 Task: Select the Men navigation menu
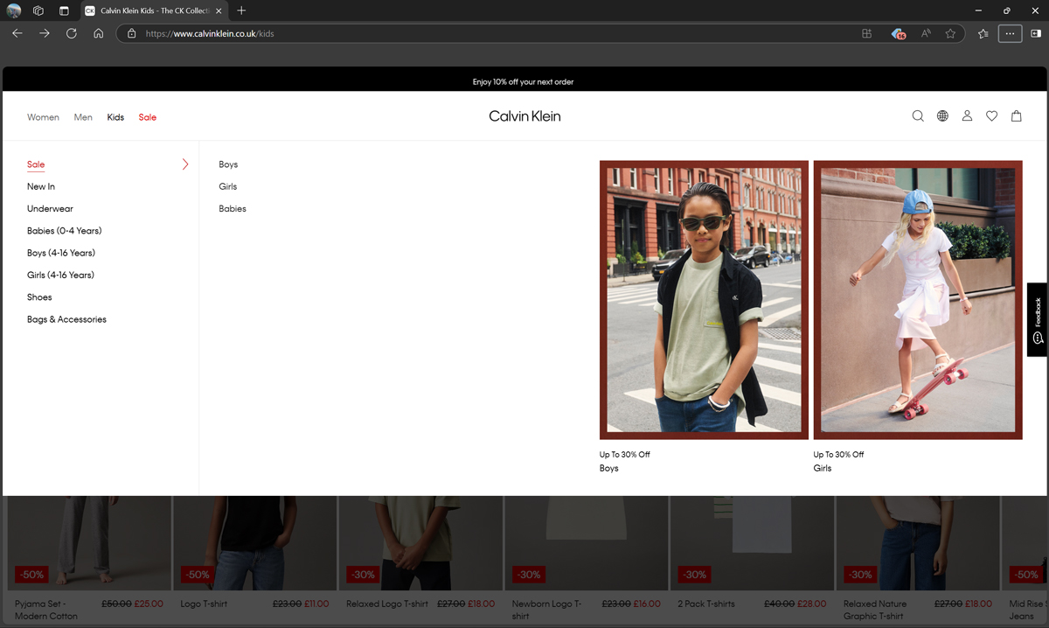[83, 117]
